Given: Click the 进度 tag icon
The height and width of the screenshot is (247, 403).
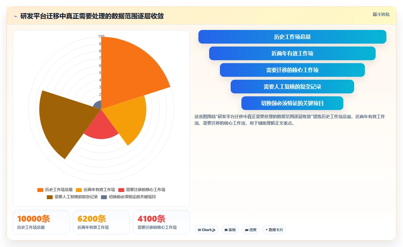Looking at the screenshot, I should (x=246, y=230).
